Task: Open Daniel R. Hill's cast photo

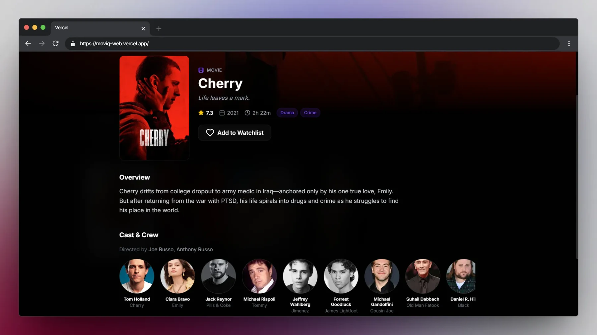Action: coord(461,276)
